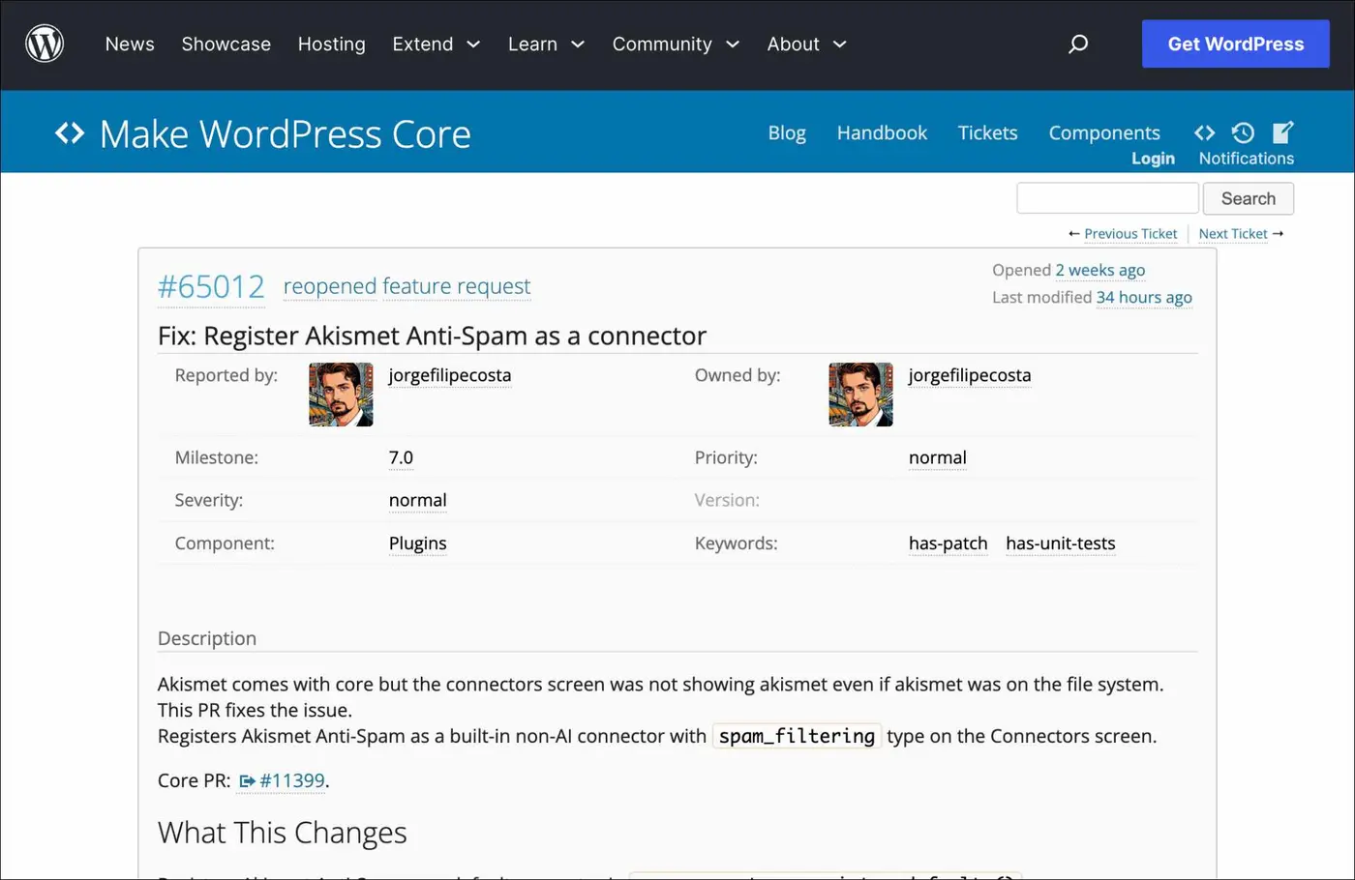Open the search magnifier icon in top navigation
This screenshot has height=880, width=1355.
click(1078, 44)
